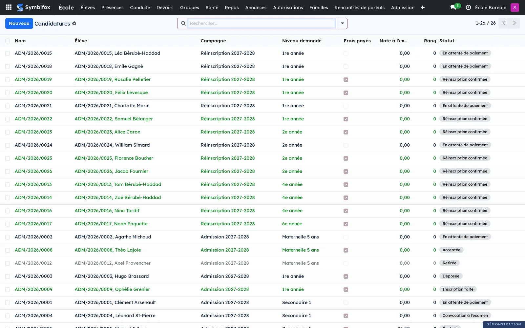
Task: Open the user avatar S menu
Action: [514, 8]
